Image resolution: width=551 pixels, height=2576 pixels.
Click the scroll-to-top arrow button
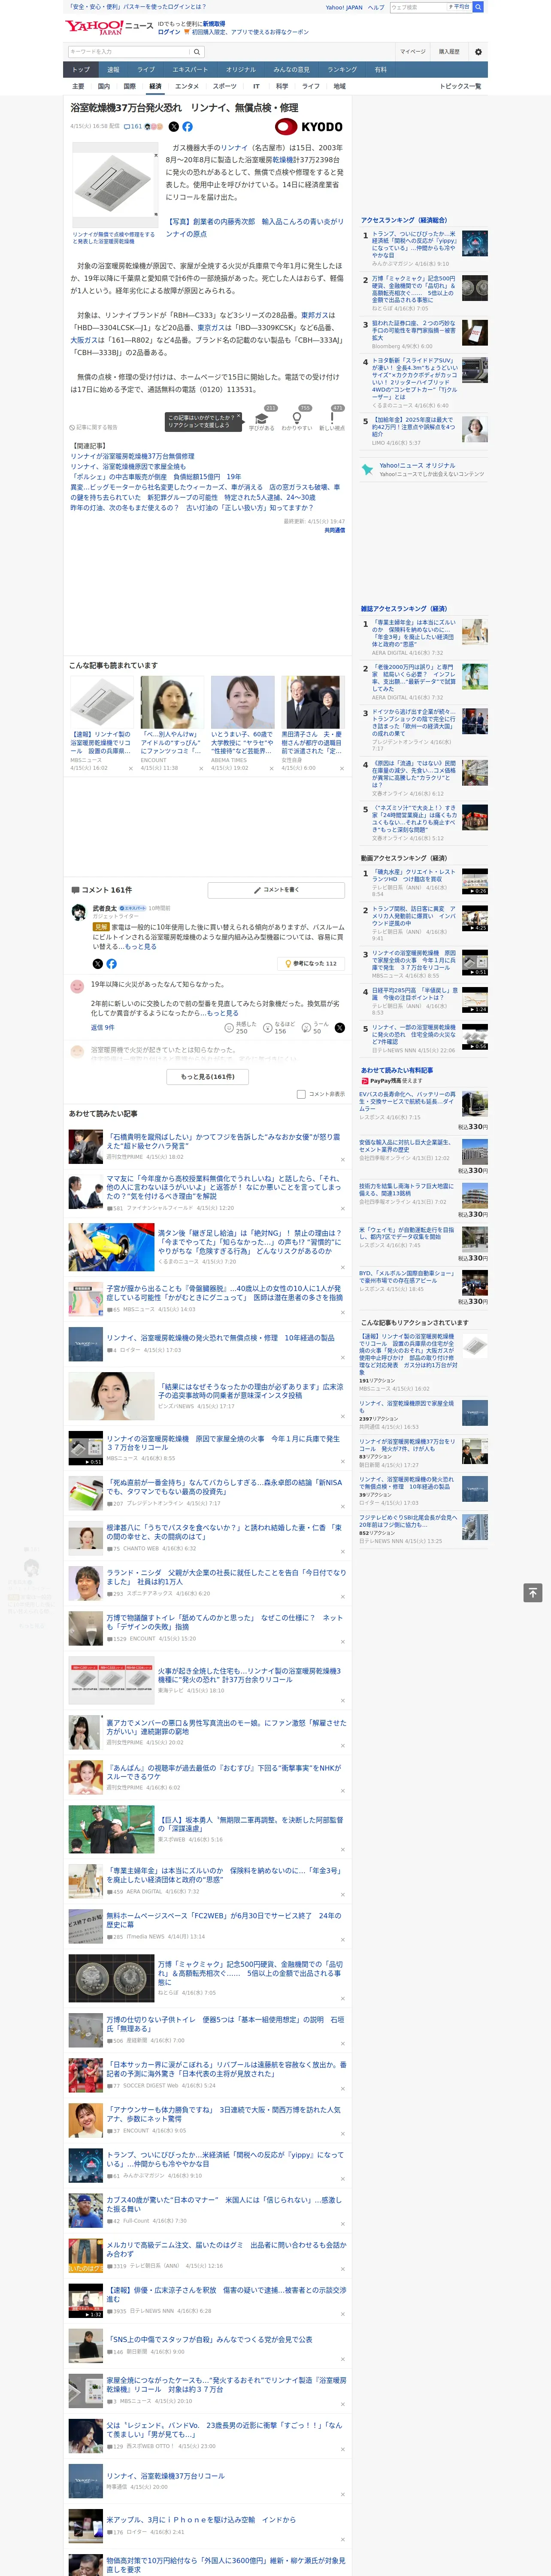(533, 1593)
